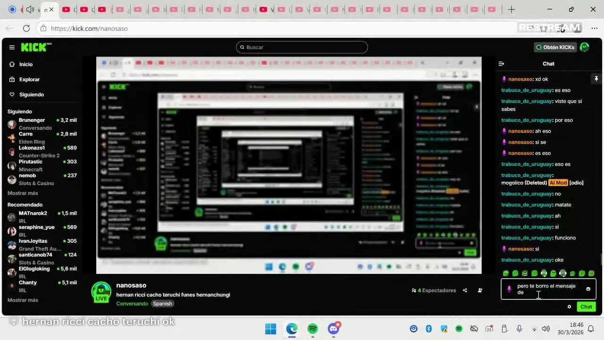Open nemob channel

[x=42, y=179]
